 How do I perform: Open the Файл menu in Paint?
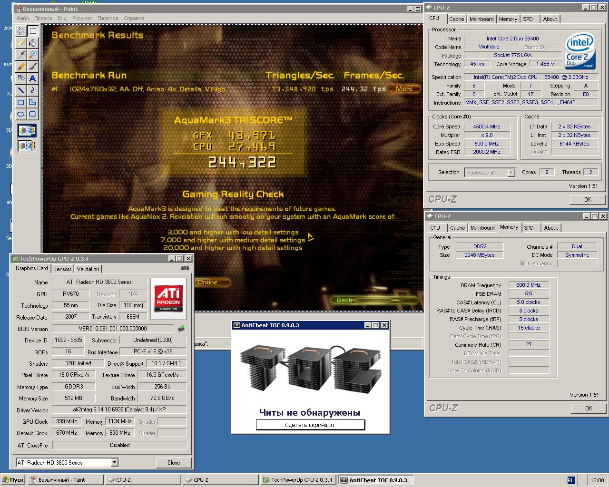click(x=22, y=18)
